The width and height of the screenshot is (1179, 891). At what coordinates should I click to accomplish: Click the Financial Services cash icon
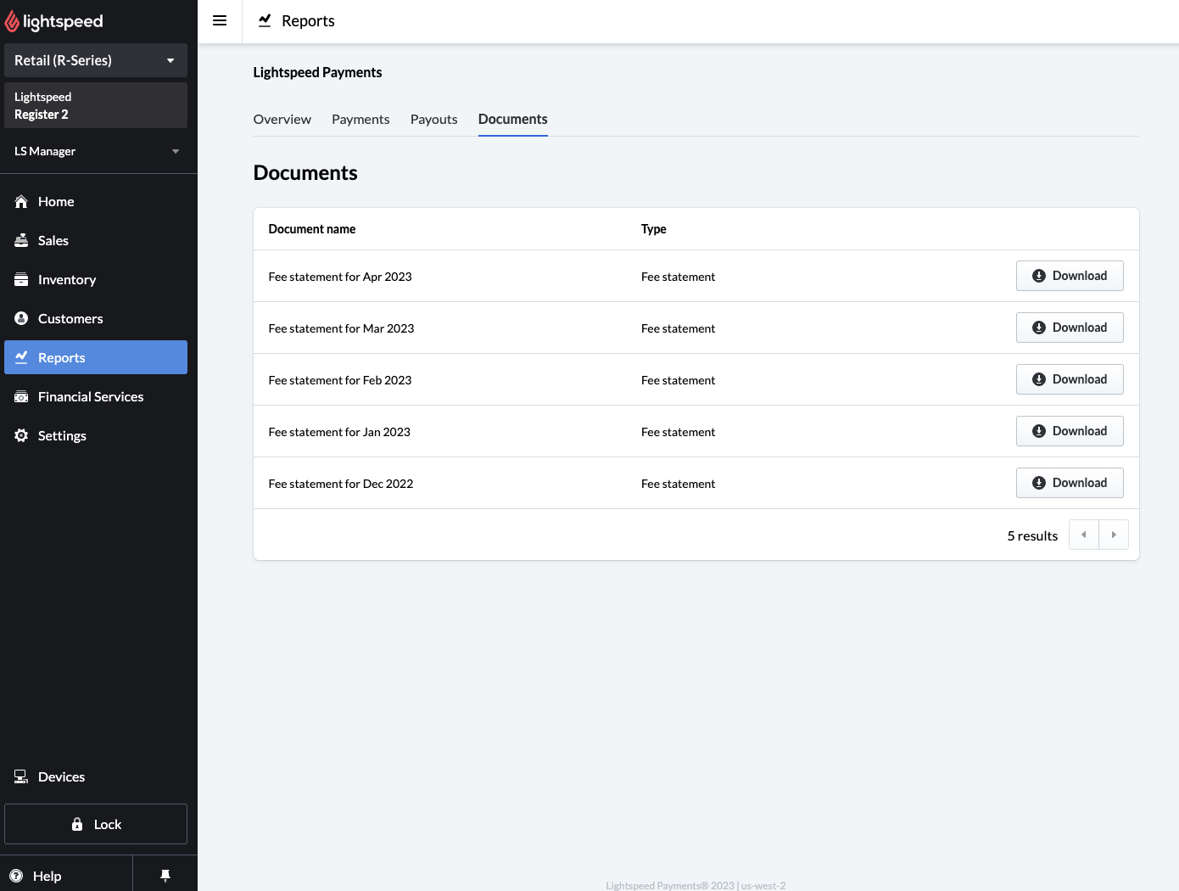[21, 397]
